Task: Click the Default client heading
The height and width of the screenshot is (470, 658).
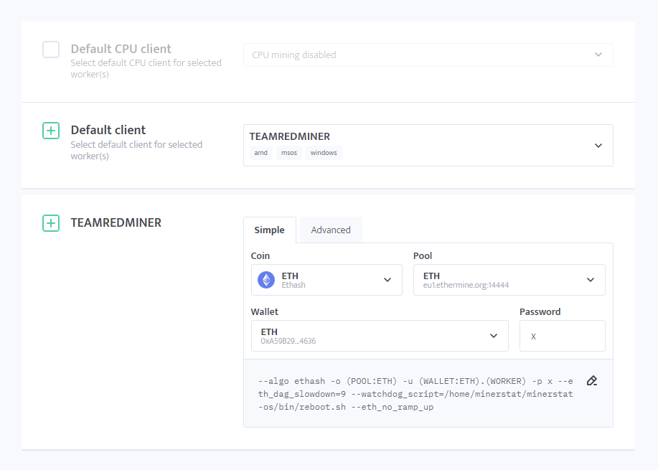Action: [x=108, y=130]
